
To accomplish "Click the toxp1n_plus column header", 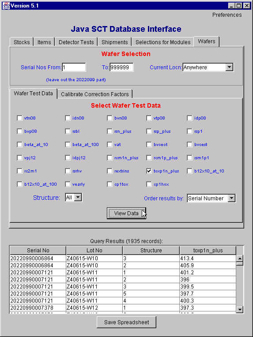I will pyautogui.click(x=208, y=251).
